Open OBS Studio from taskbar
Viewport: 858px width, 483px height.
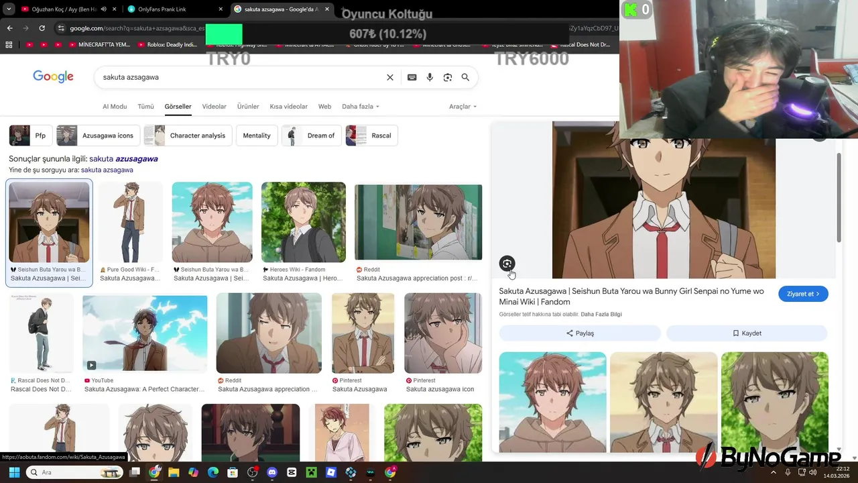tap(253, 472)
